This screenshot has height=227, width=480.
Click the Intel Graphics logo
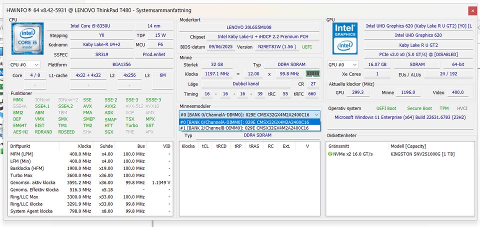click(x=345, y=38)
